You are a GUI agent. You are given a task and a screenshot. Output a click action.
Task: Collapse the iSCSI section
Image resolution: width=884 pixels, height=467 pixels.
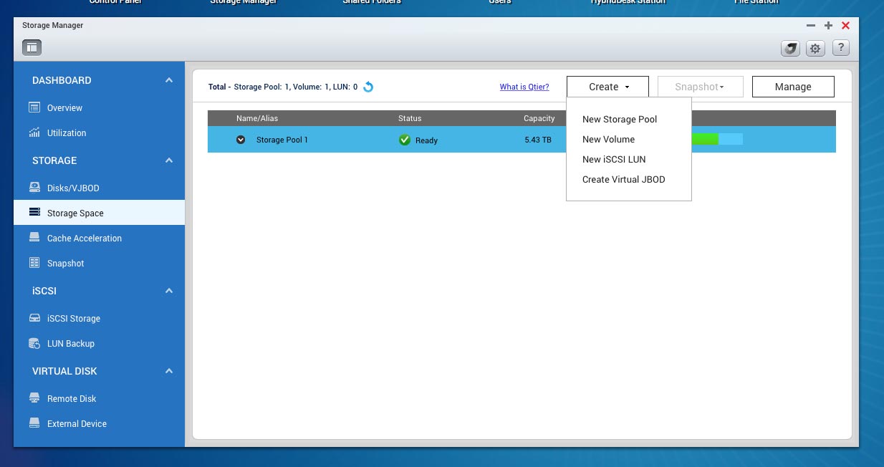click(169, 291)
